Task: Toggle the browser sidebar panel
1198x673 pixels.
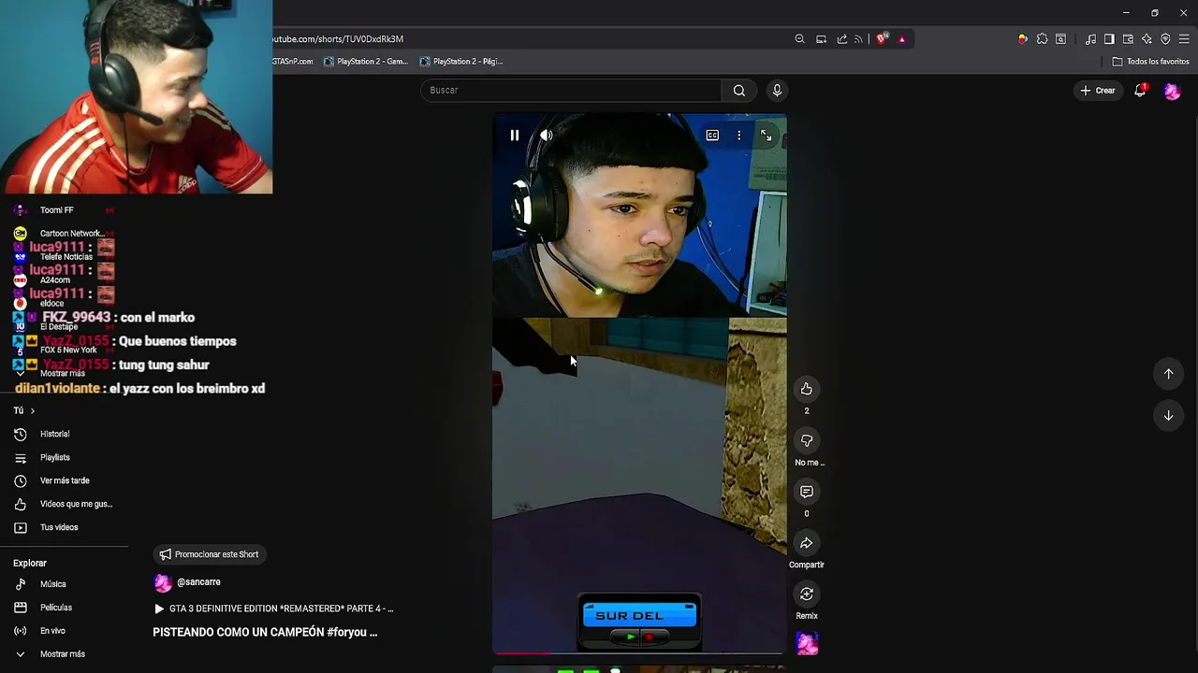Action: 1109,39
